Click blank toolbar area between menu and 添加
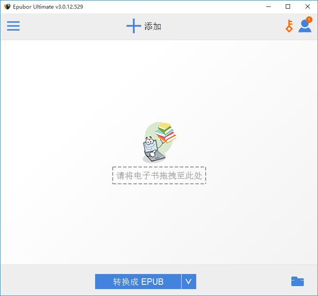 [69, 26]
